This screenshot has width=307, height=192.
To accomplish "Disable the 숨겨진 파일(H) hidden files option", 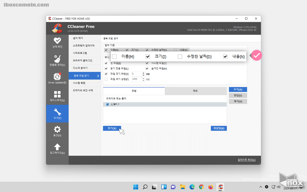I will coord(147,68).
